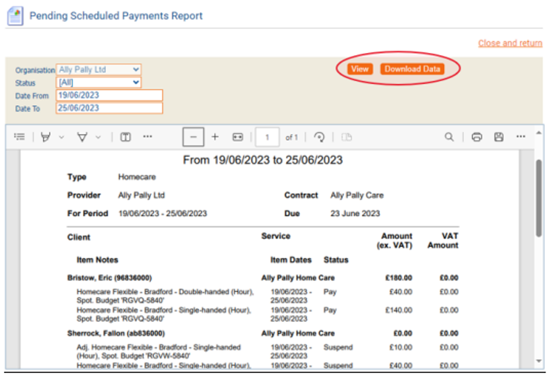This screenshot has height=379, width=555.
Task: Open the PDF table of contents panel
Action: [x=20, y=137]
